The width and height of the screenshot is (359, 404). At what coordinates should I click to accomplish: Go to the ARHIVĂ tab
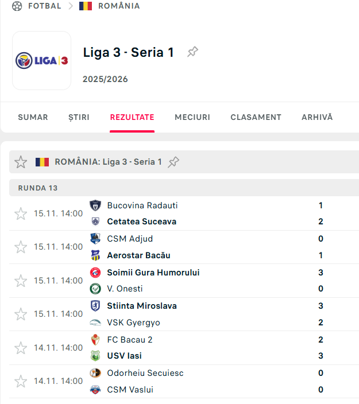(x=317, y=117)
